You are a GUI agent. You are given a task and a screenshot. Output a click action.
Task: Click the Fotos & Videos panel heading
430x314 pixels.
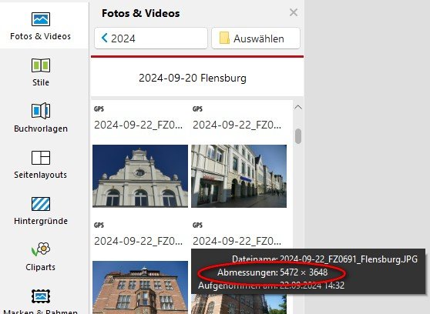coord(141,13)
